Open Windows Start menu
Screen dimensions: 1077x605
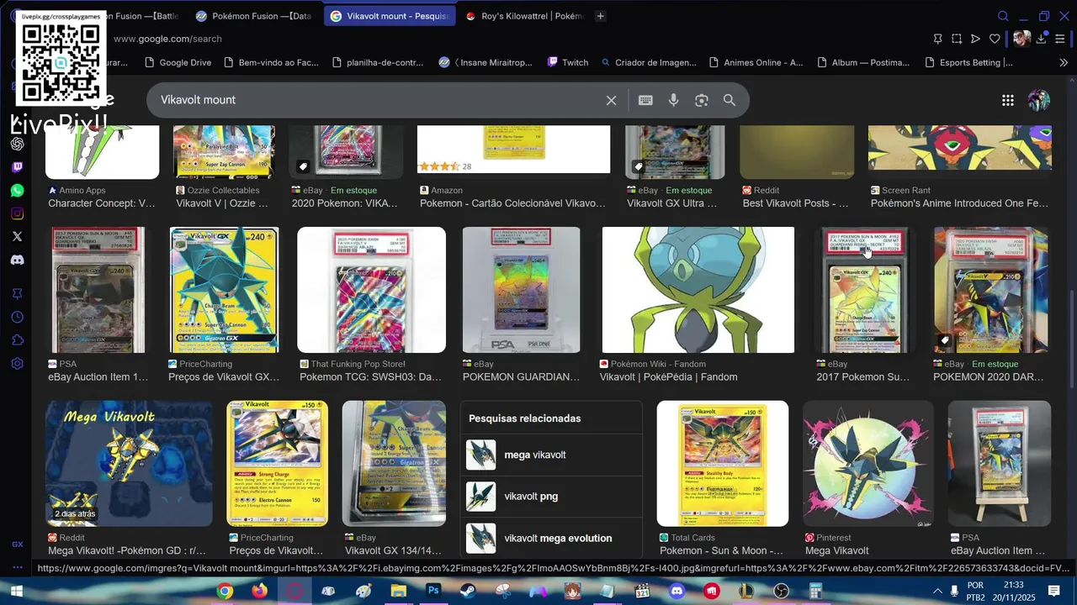(x=16, y=592)
